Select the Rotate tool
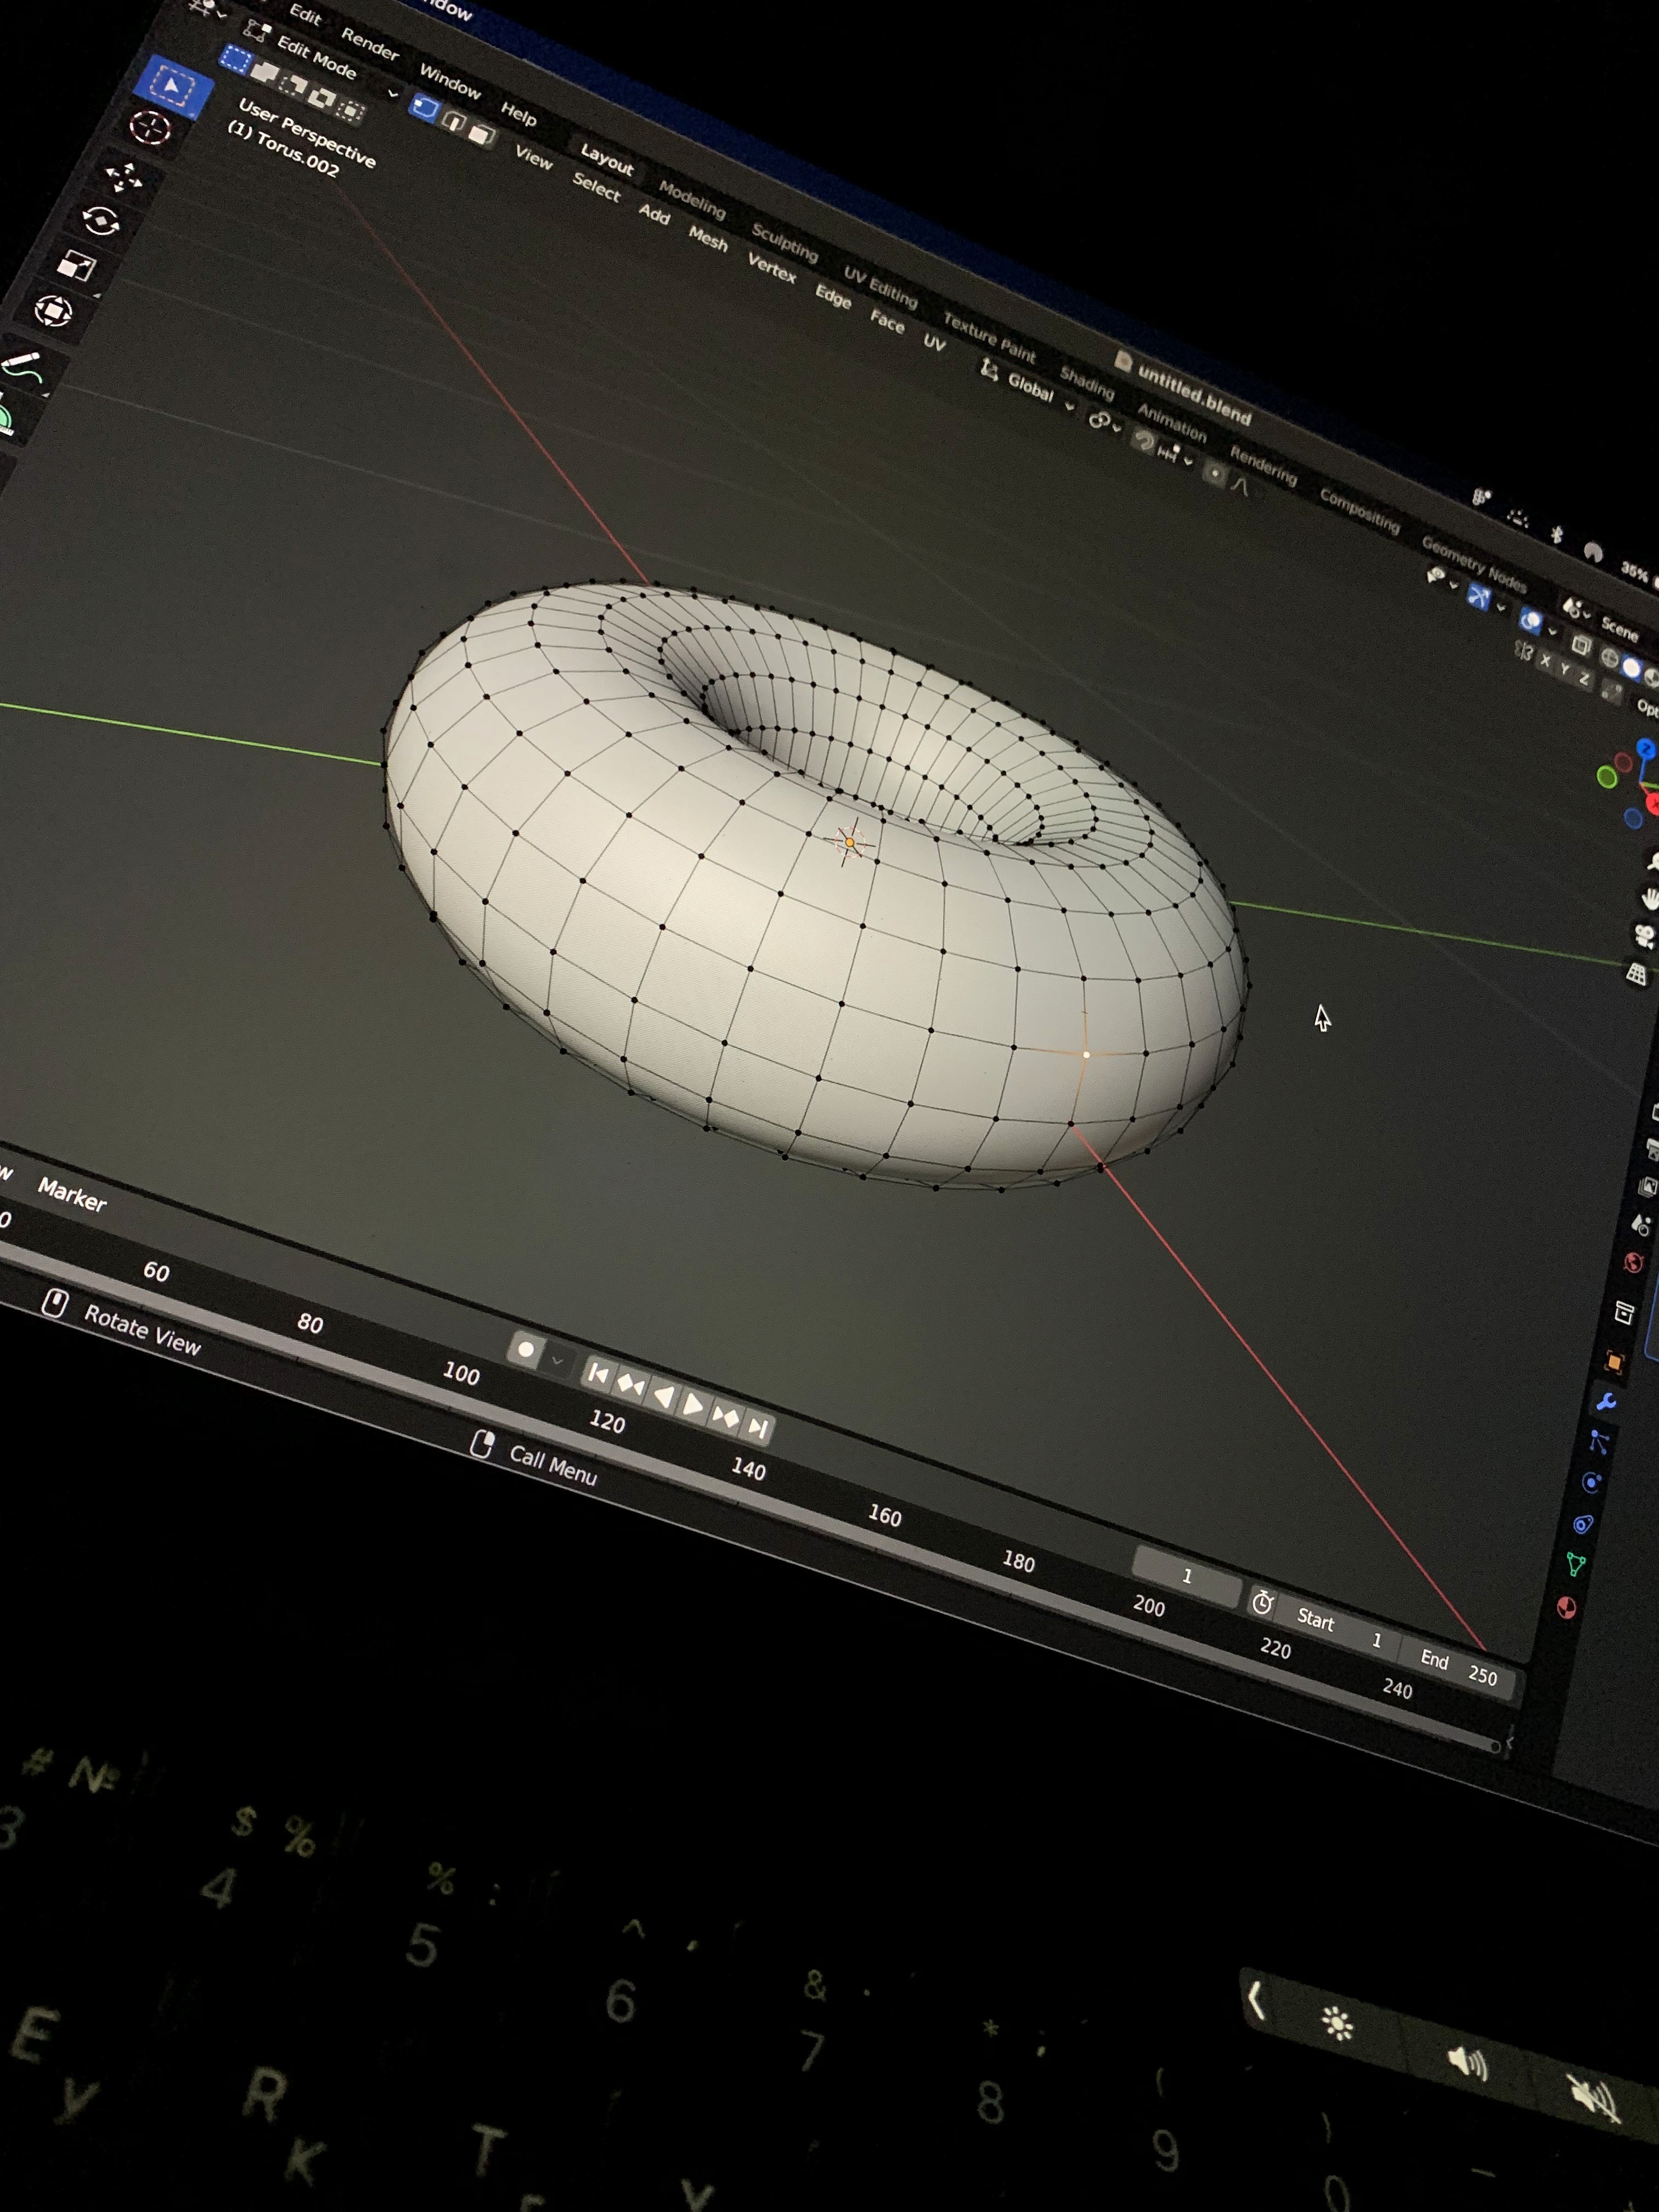This screenshot has width=1659, height=2212. pyautogui.click(x=100, y=221)
